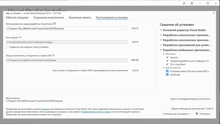Click the shield icon on Установить button

point(197,114)
